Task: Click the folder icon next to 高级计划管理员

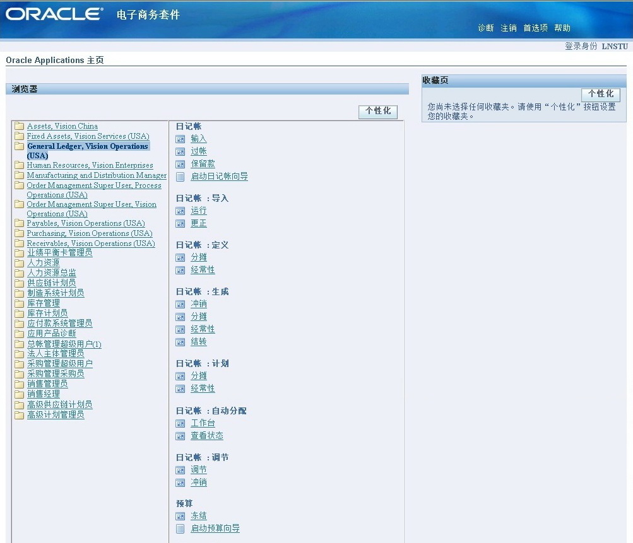Action: [19, 415]
